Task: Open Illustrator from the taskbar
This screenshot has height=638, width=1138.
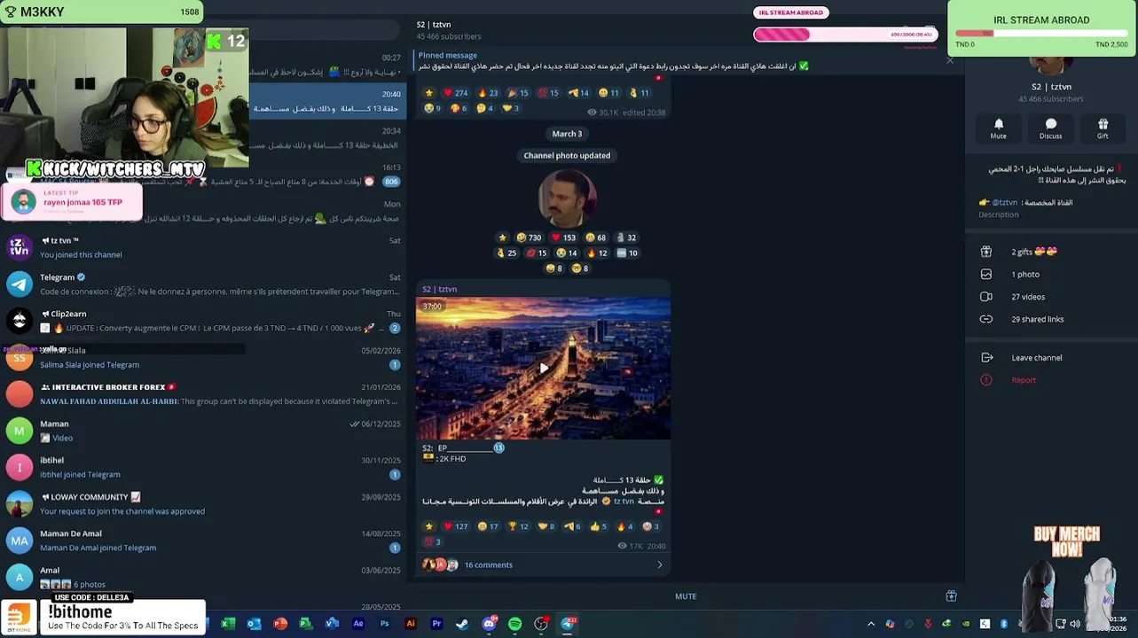Action: (x=410, y=624)
